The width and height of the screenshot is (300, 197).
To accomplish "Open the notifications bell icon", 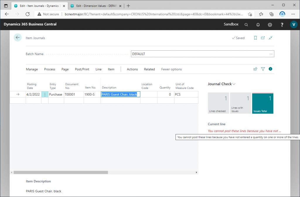I will (258, 25).
